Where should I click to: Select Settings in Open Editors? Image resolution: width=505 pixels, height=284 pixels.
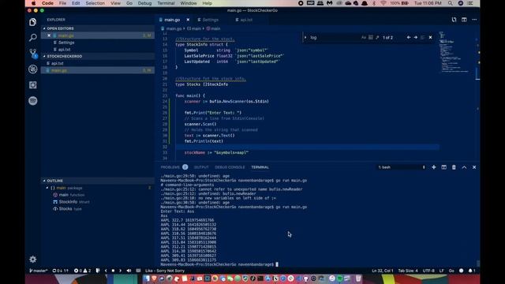98,43
